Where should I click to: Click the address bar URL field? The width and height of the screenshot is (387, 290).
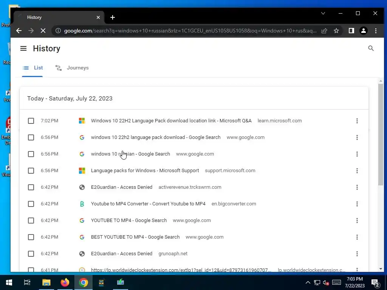[190, 31]
